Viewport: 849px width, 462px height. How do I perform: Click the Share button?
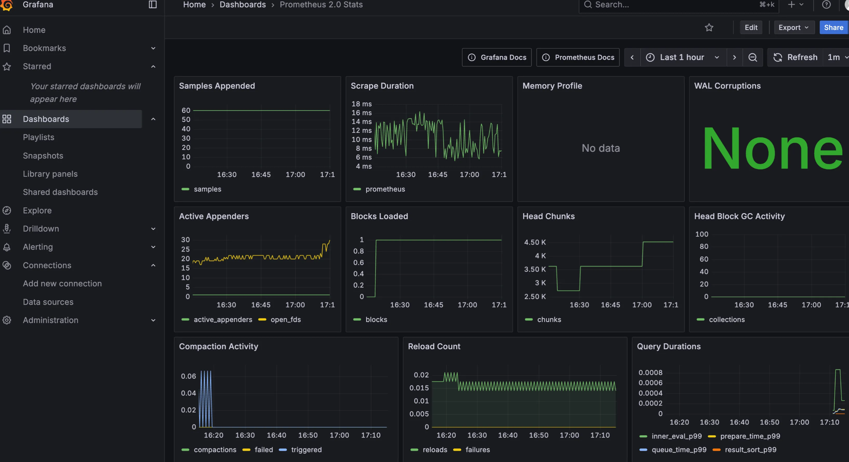click(x=833, y=27)
